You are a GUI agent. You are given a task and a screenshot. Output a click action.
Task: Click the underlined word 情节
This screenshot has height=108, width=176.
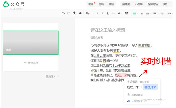pyautogui.click(x=116, y=50)
